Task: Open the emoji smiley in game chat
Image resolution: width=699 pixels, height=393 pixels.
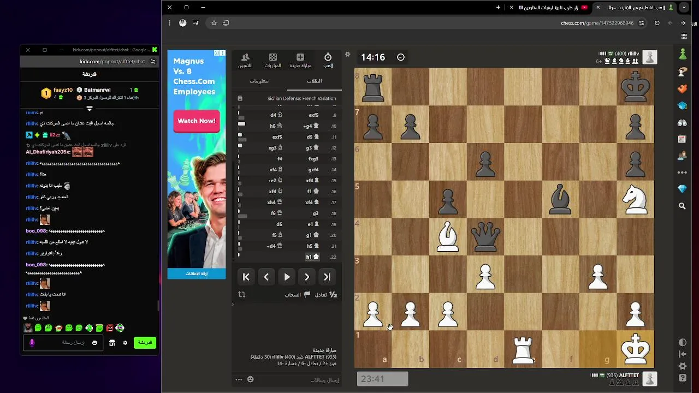Action: [x=250, y=379]
